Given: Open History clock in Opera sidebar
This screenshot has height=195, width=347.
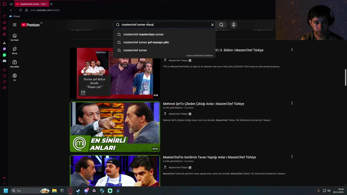Looking at the screenshot, I should (x=4, y=76).
